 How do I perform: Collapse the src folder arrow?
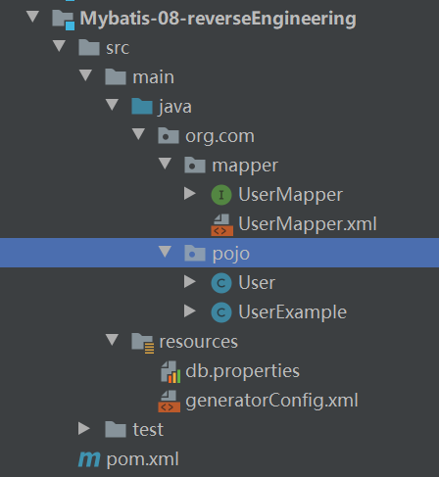click(59, 46)
